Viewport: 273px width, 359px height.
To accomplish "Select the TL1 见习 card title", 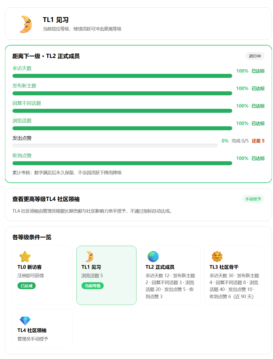I will 91,267.
